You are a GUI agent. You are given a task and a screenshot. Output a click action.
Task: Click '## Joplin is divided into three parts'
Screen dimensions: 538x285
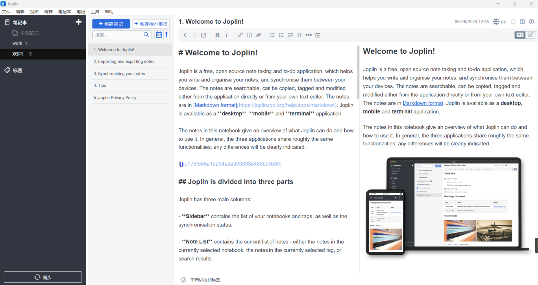[236, 182]
